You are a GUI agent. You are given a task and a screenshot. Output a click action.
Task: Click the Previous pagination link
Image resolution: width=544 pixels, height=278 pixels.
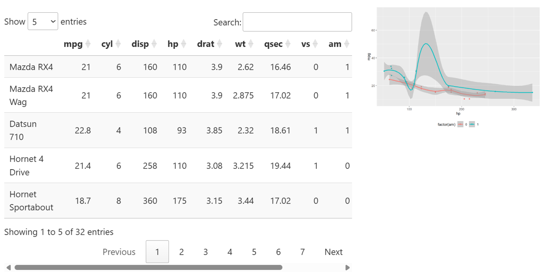pos(119,252)
